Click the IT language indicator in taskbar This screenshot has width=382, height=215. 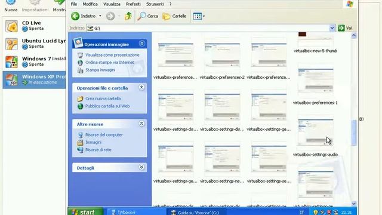click(301, 213)
